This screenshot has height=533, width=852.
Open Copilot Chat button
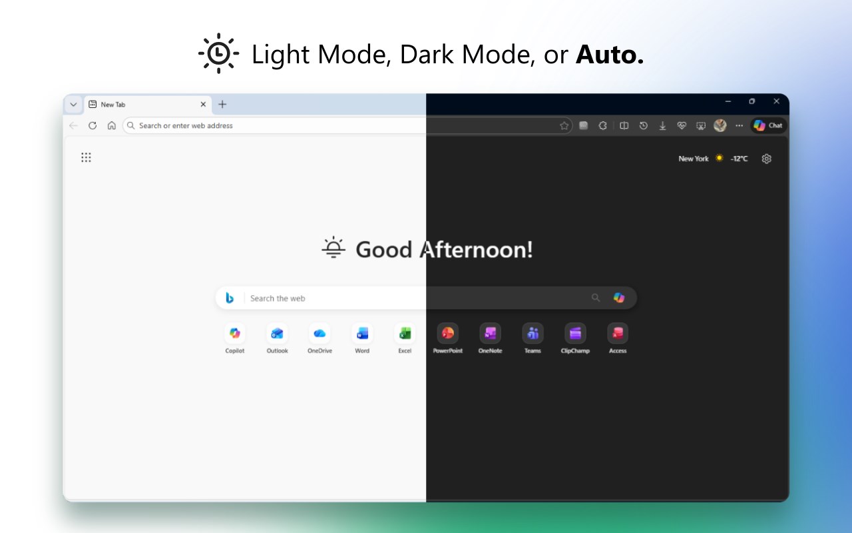coord(768,125)
